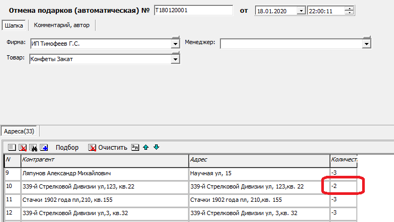
Task: Move row up with the up arrow
Action: (x=145, y=148)
